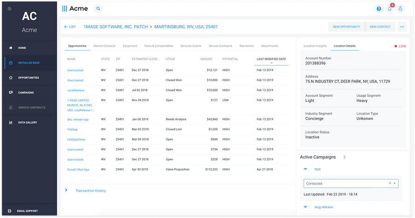Screen dimensions: 415x218
Task: Click the Name column header
Action: click(71, 59)
